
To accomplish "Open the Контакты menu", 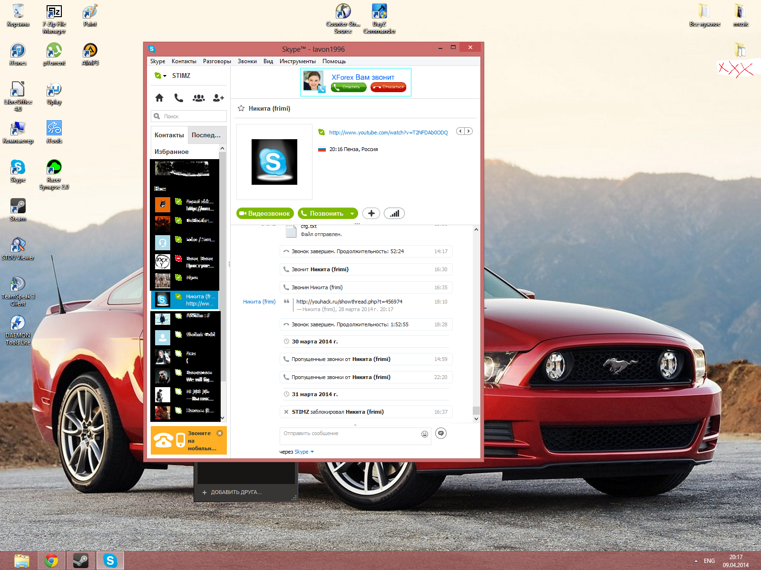I will coord(184,61).
